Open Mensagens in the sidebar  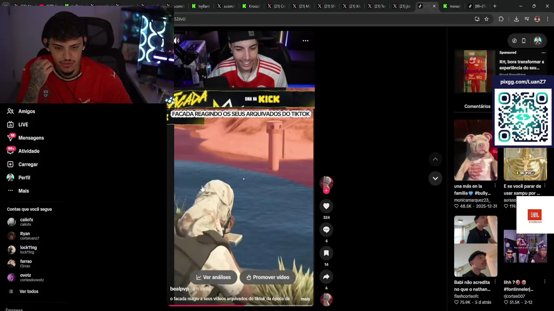[x=31, y=138]
